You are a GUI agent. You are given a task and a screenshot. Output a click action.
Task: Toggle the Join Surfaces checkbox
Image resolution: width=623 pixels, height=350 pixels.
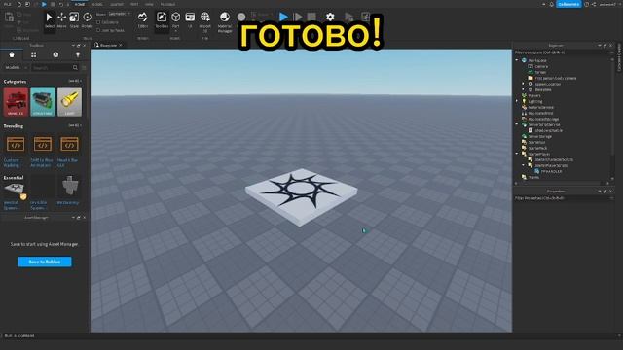click(x=98, y=30)
